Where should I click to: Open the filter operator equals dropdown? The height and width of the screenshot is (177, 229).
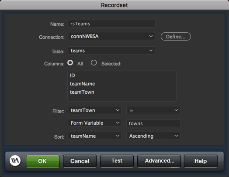pyautogui.click(x=153, y=110)
